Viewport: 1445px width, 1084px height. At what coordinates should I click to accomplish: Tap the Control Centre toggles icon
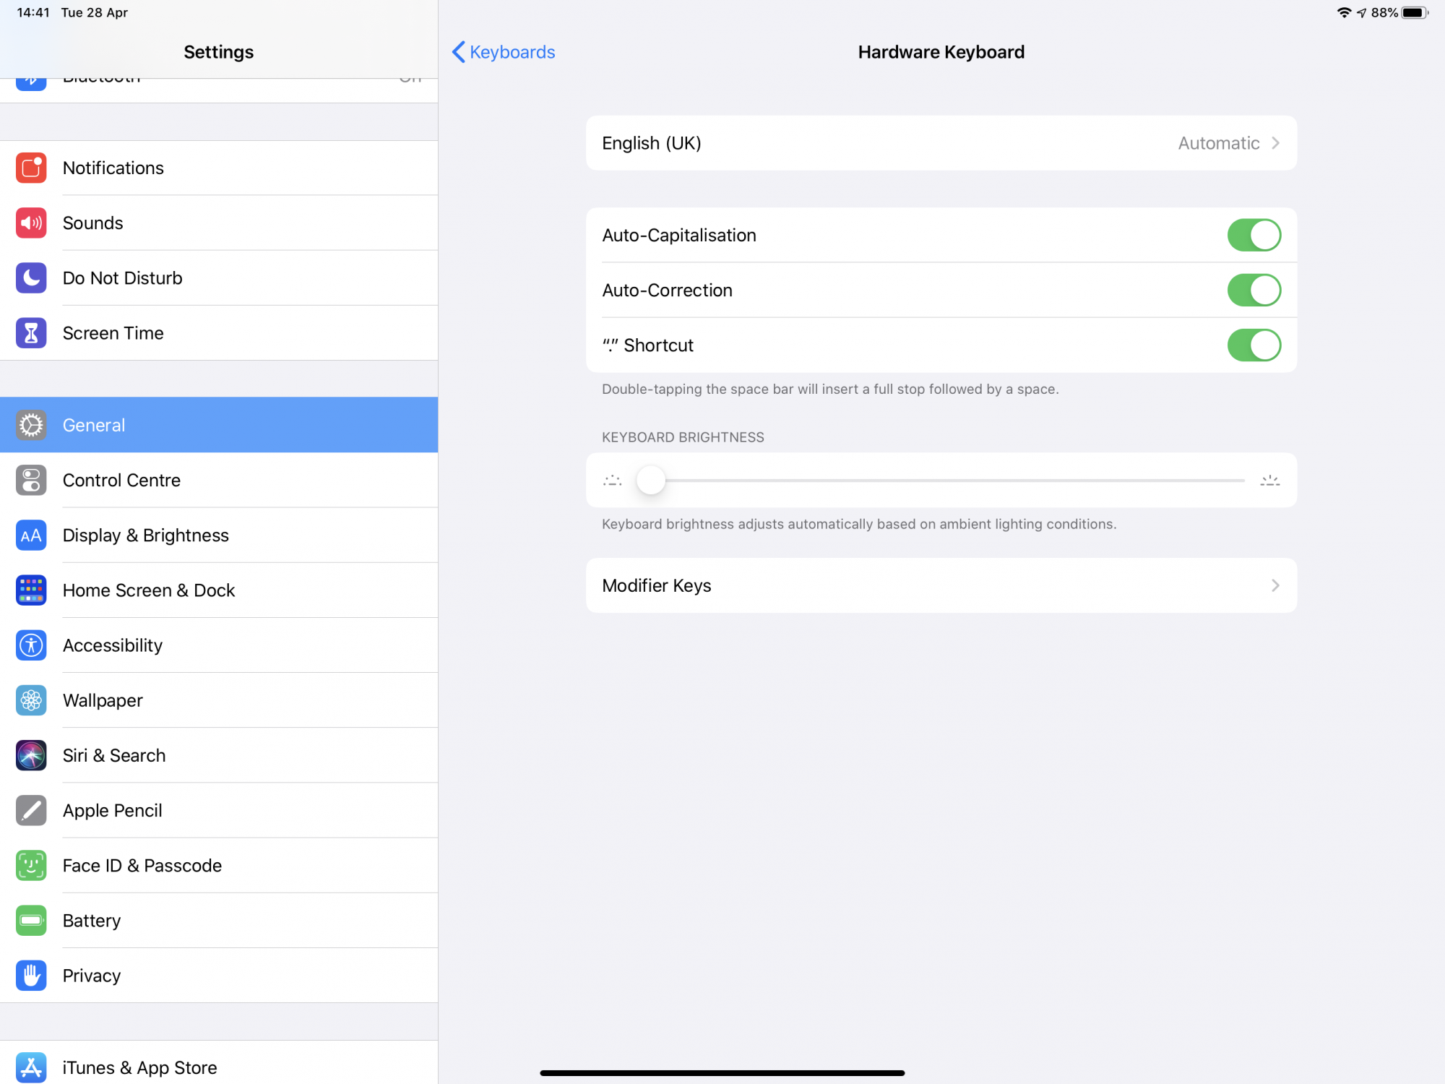click(31, 481)
